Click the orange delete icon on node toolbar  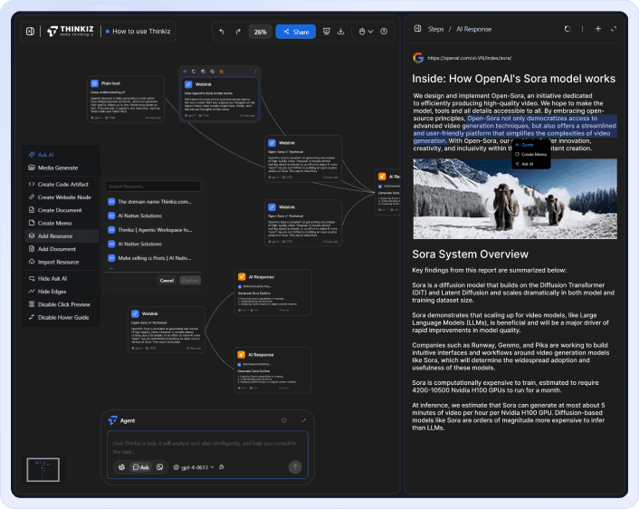[x=221, y=72]
